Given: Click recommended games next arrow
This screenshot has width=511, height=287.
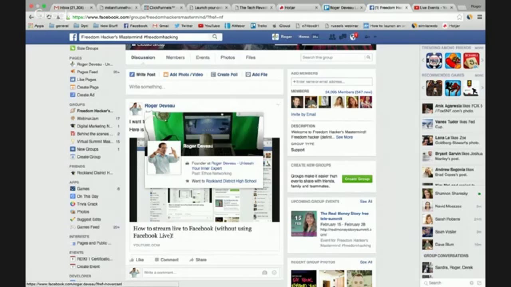Looking at the screenshot, I should coord(482,88).
